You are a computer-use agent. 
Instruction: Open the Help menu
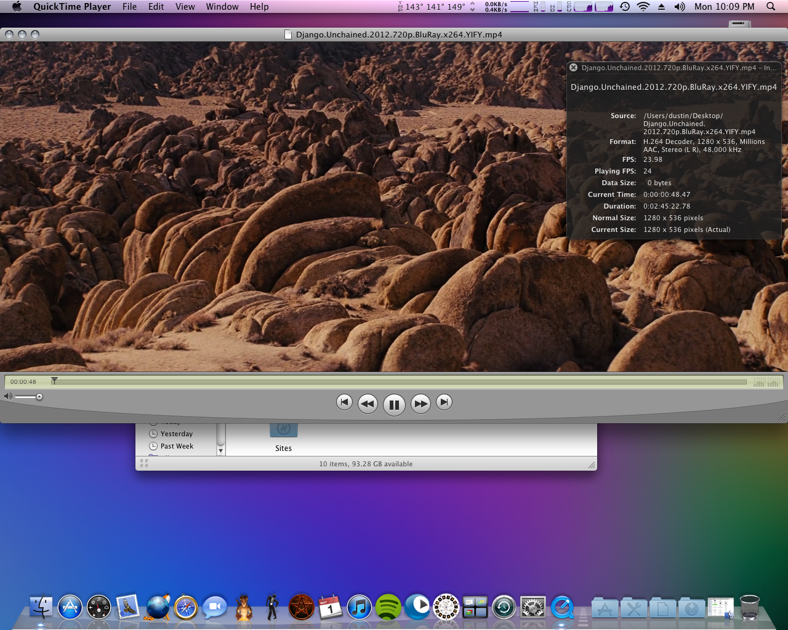[259, 7]
